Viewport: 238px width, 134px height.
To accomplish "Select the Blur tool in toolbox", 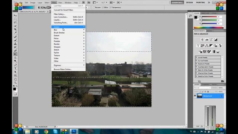I will coord(15,58).
